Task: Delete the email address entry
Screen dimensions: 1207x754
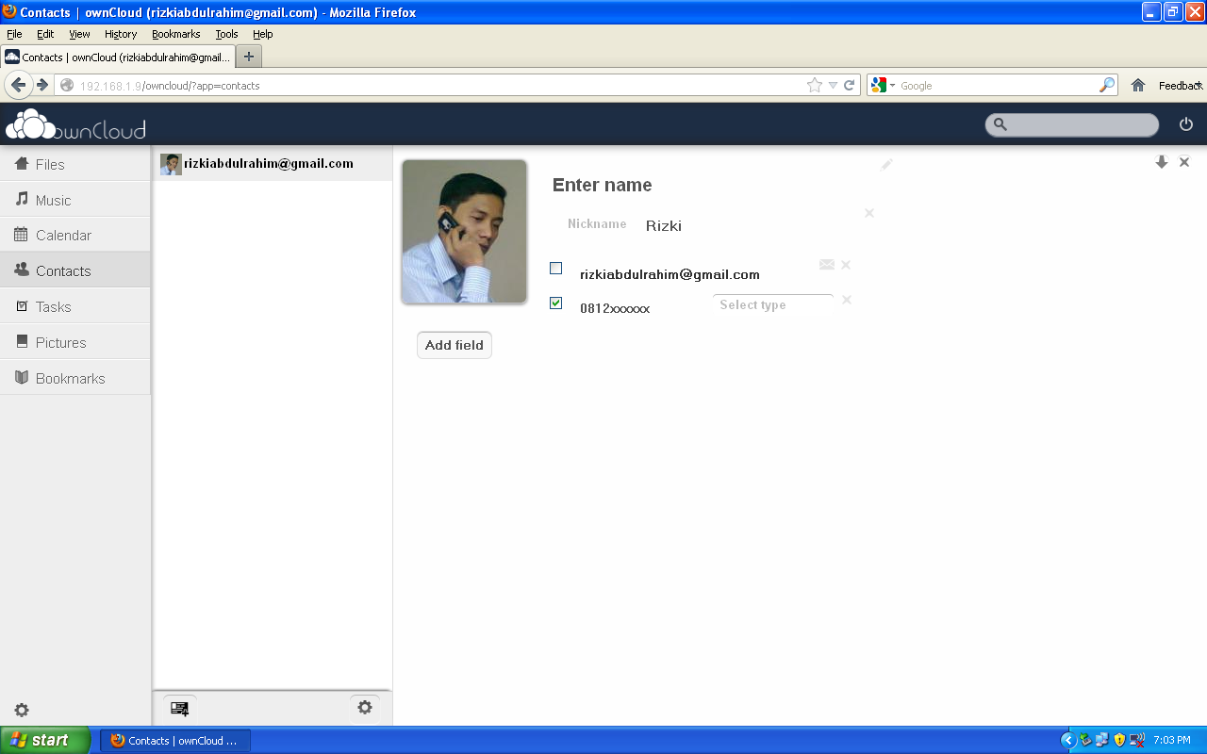Action: click(x=846, y=265)
